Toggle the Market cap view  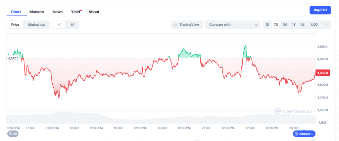pos(37,25)
